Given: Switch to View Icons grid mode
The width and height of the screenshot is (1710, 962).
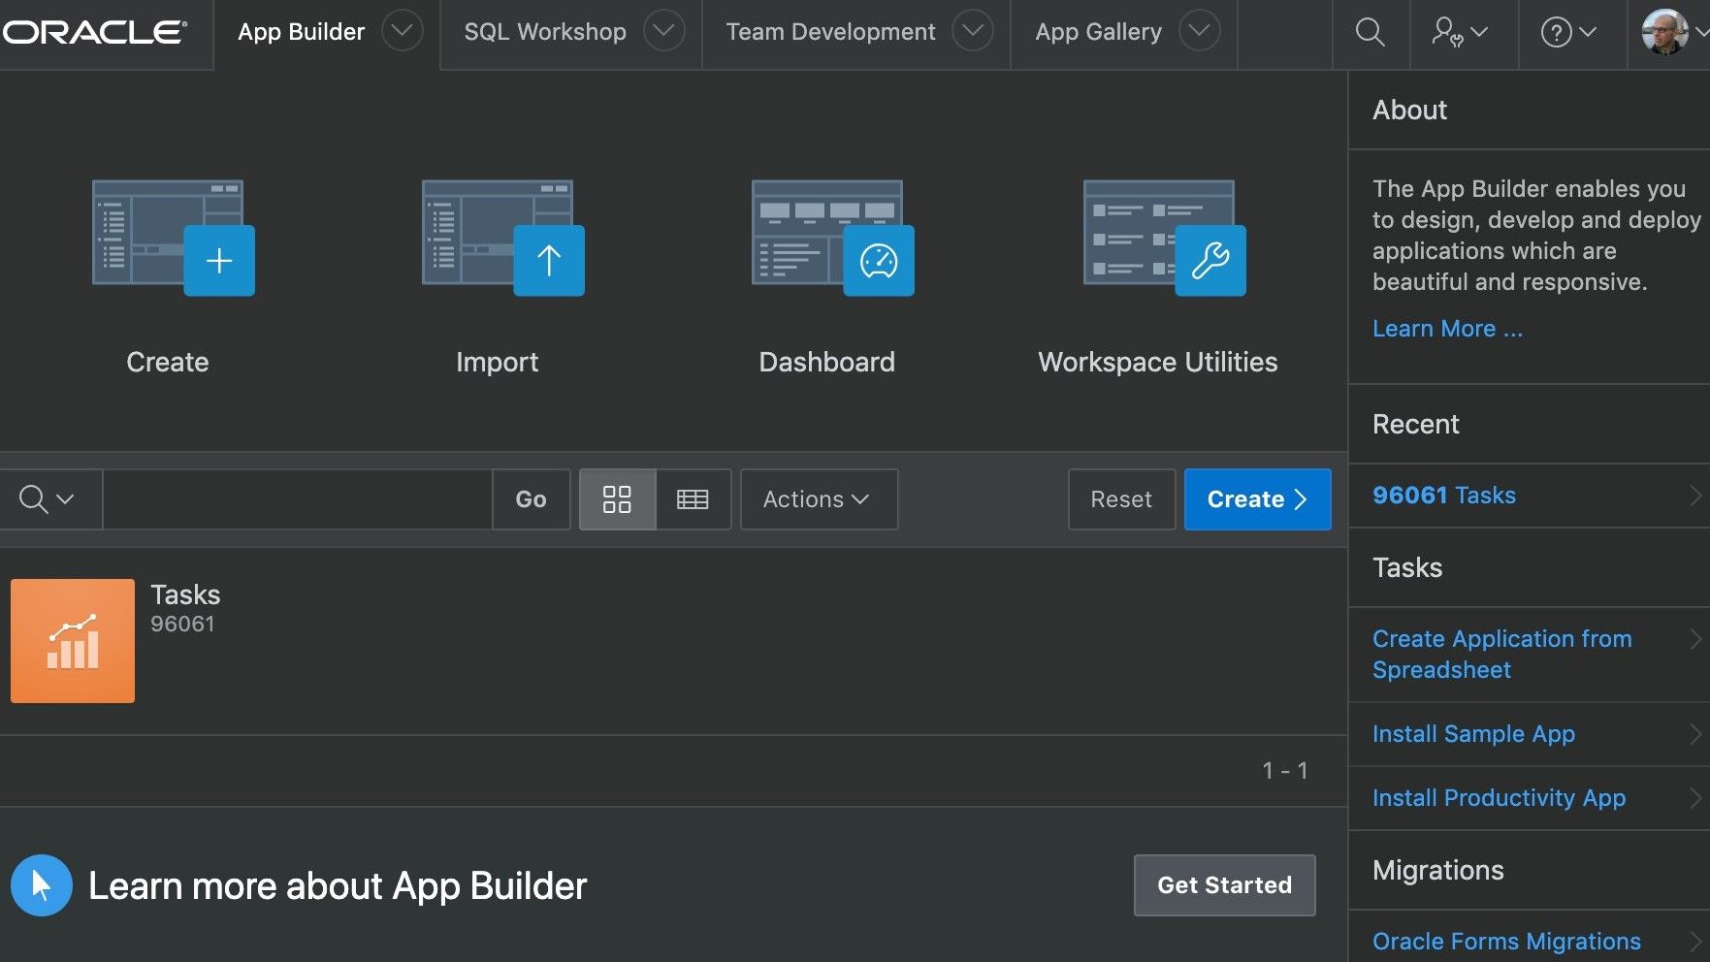Looking at the screenshot, I should point(617,499).
